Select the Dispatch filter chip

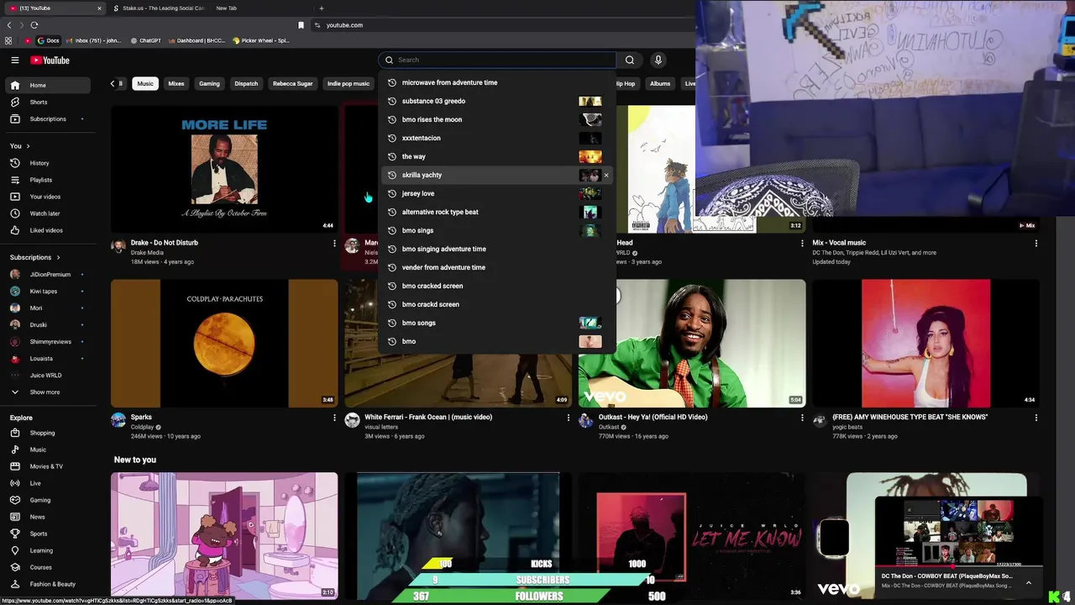(x=246, y=83)
